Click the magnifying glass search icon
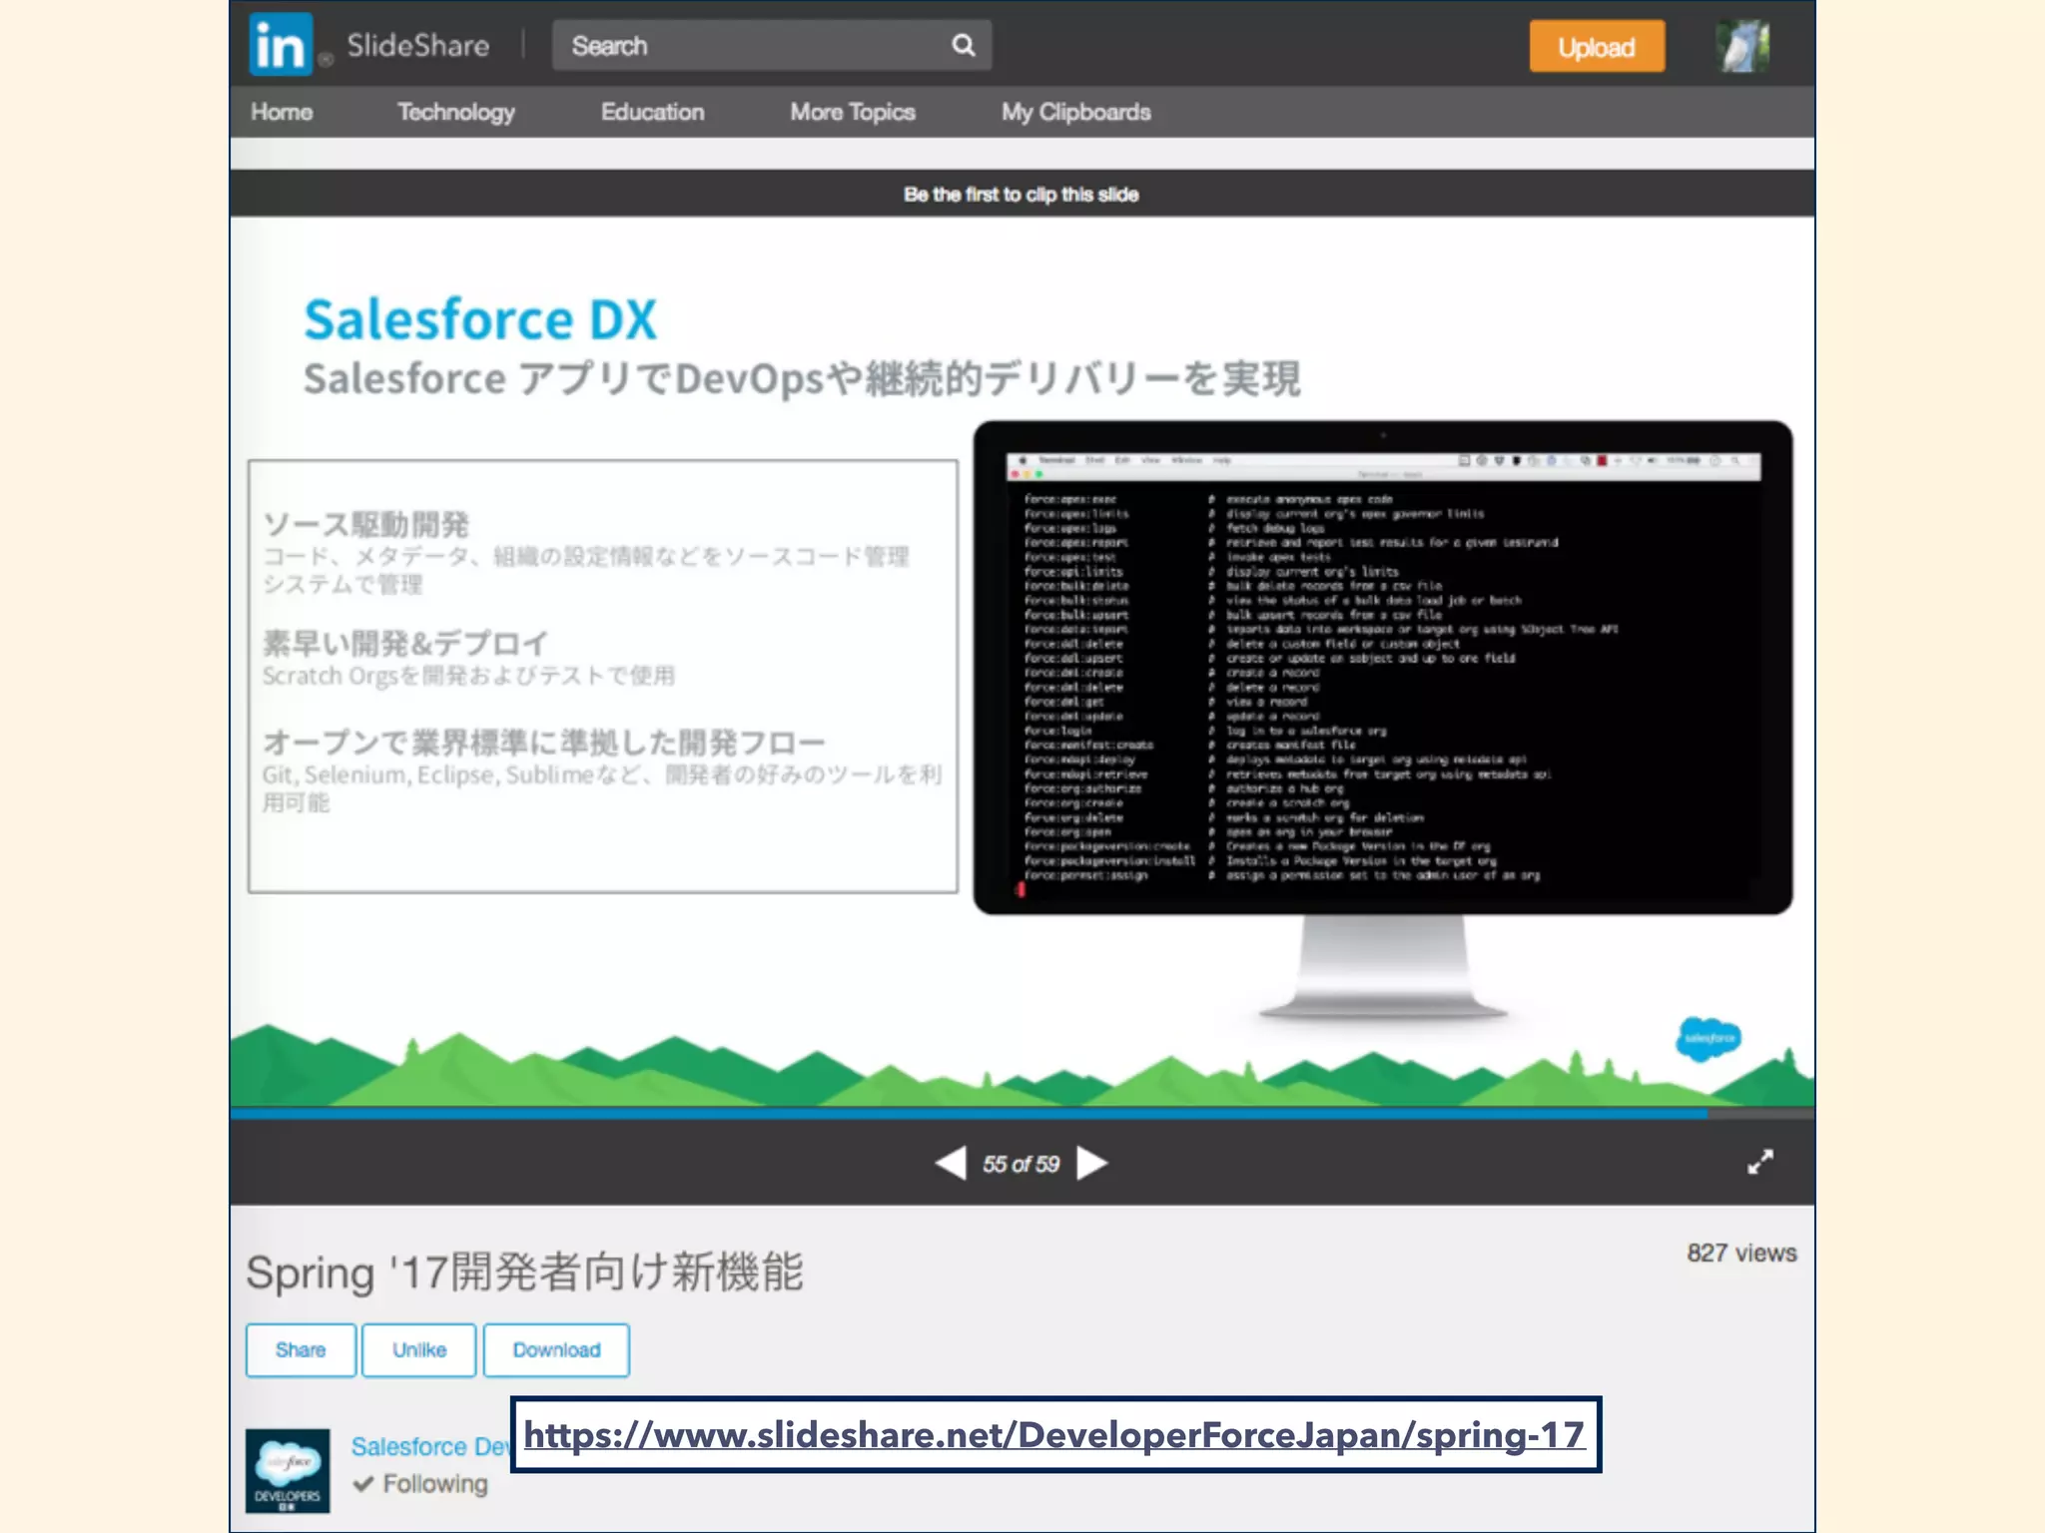Screen dimensions: 2045x1533 pyautogui.click(x=963, y=46)
